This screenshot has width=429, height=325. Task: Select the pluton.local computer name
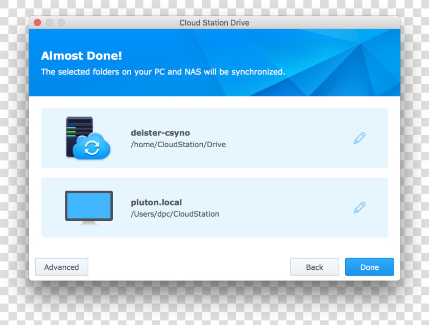click(156, 202)
